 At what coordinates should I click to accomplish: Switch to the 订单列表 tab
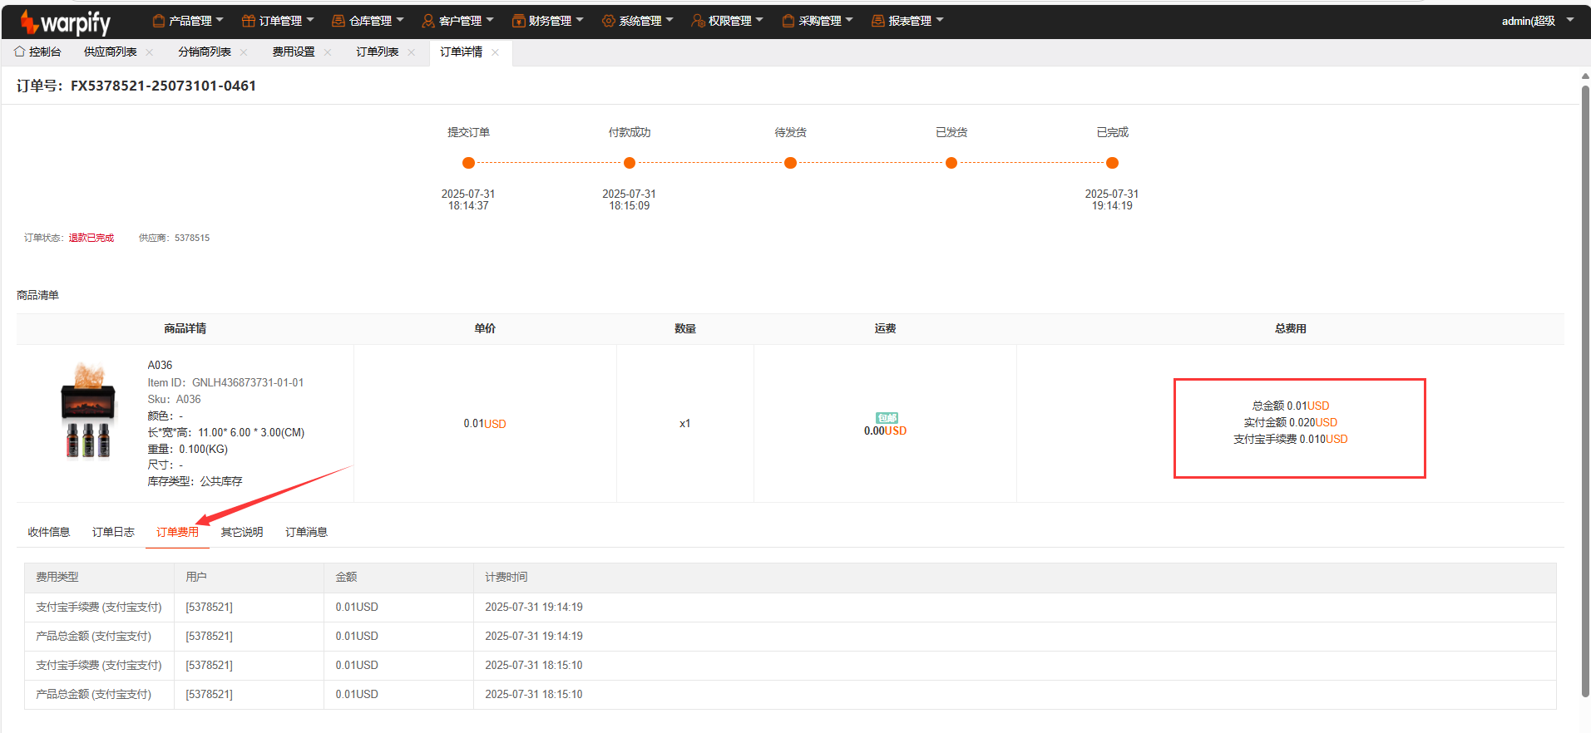click(x=377, y=52)
